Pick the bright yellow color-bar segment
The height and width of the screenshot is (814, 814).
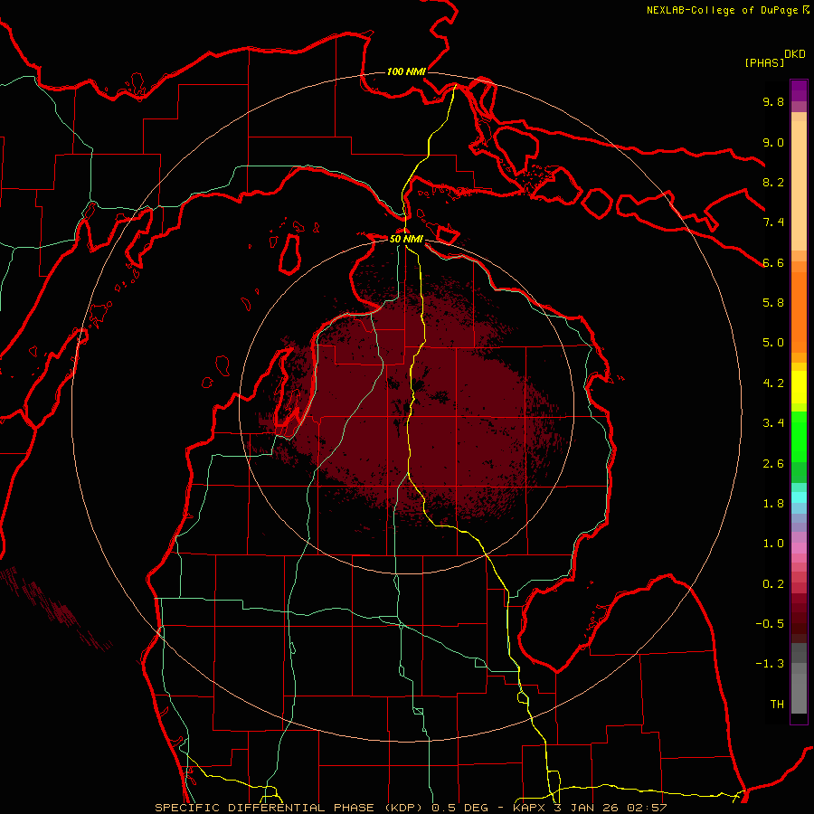[x=799, y=387]
